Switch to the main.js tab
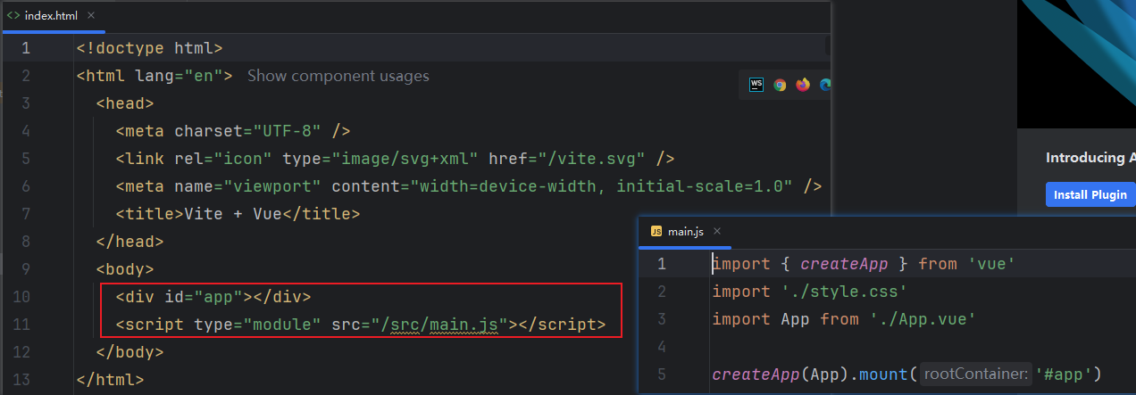Screen dimensions: 1136x395 pos(685,232)
